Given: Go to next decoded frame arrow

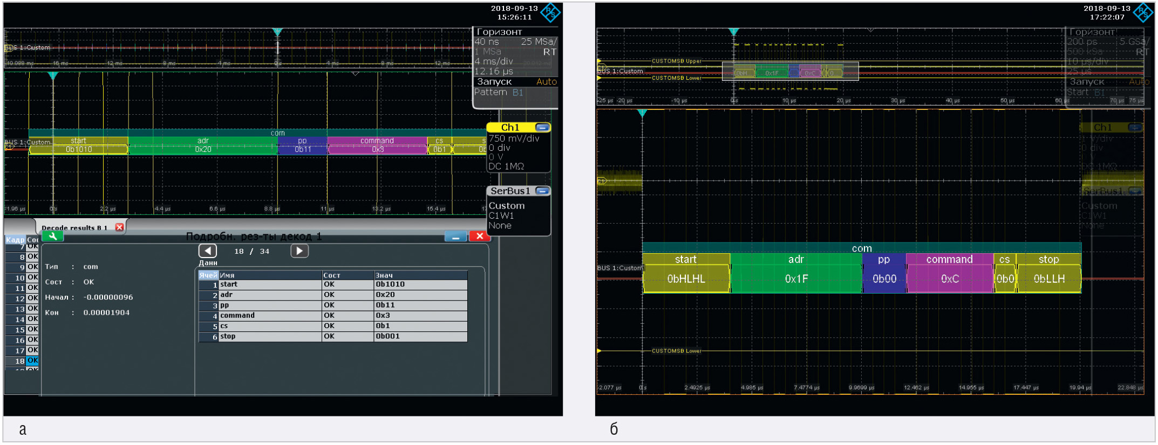Looking at the screenshot, I should [299, 251].
